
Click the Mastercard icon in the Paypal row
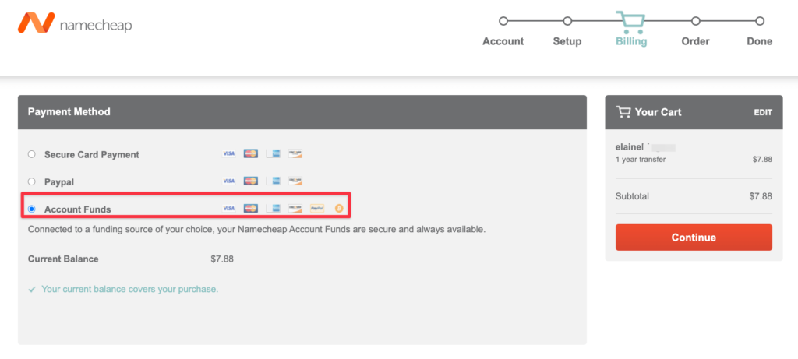click(251, 181)
